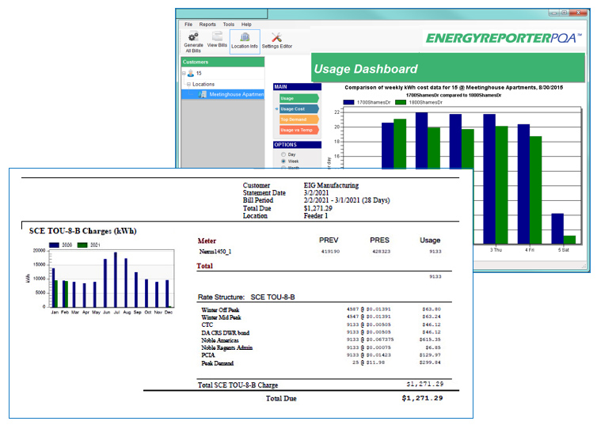This screenshot has width=597, height=425.
Task: Click the Bill Period date range value
Action: (x=347, y=200)
